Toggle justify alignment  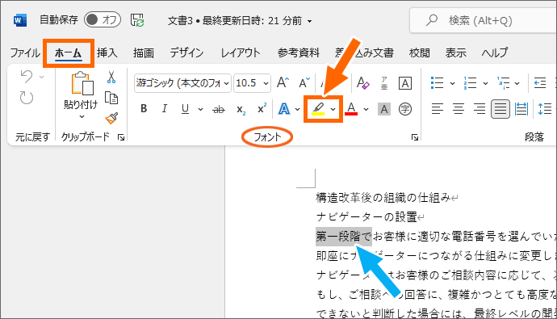[x=500, y=109]
